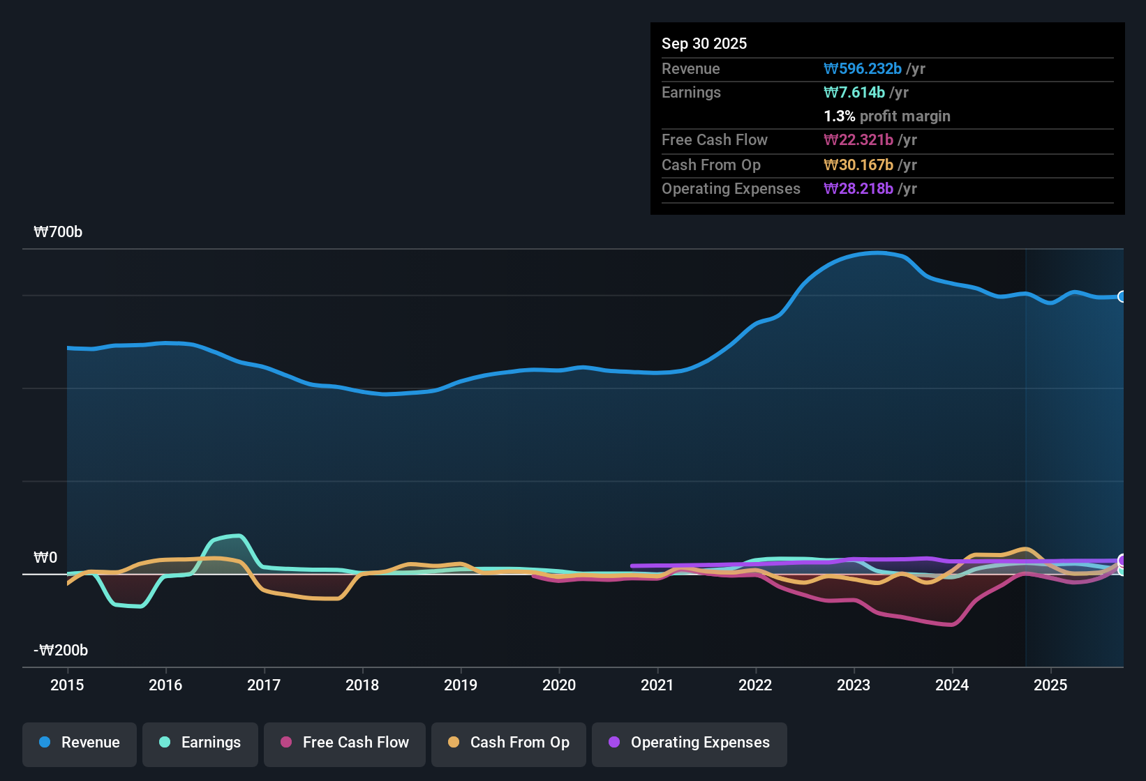Screen dimensions: 1146x781
Task: Click the Revenue currency symbol in the tooltip
Action: [831, 68]
